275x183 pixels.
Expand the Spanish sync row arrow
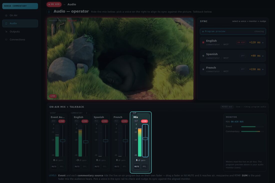(263, 56)
